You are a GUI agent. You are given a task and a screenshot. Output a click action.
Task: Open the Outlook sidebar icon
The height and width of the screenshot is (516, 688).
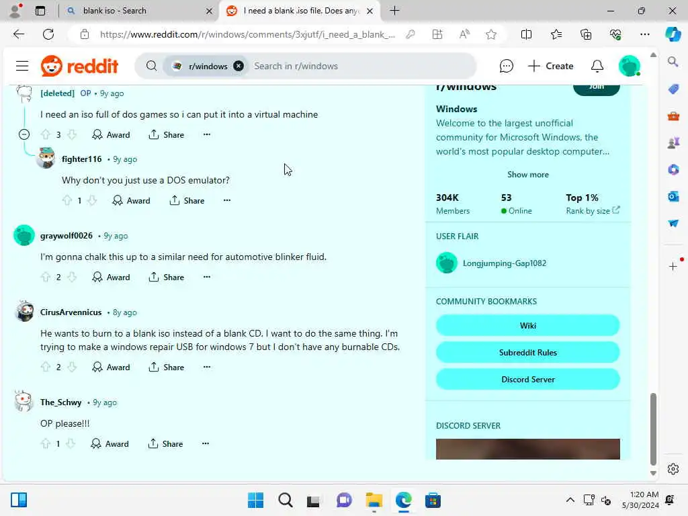click(x=673, y=196)
